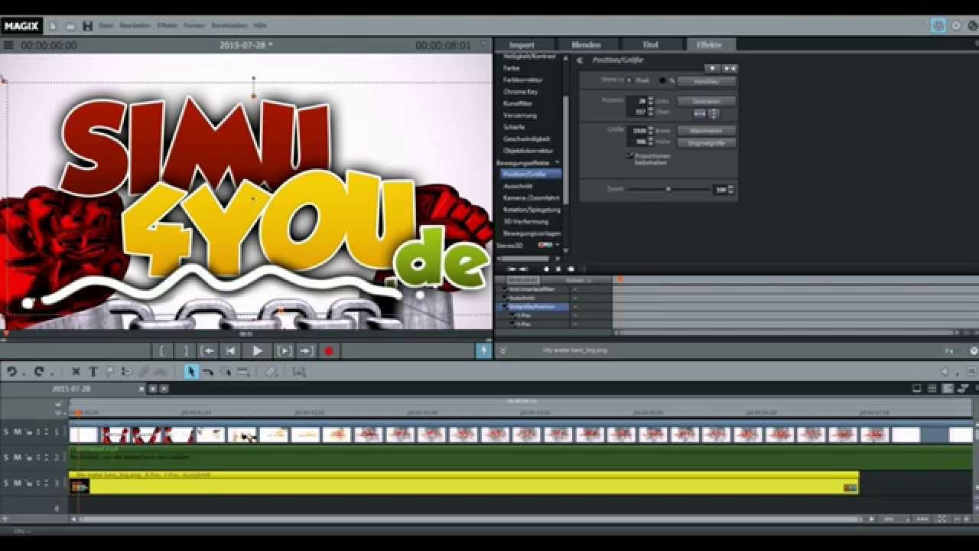Collapse the Bewegungseffekte category
The height and width of the screenshot is (551, 979).
point(558,162)
